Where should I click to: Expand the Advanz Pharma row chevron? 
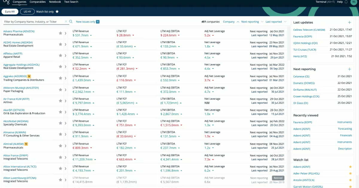click(x=66, y=33)
